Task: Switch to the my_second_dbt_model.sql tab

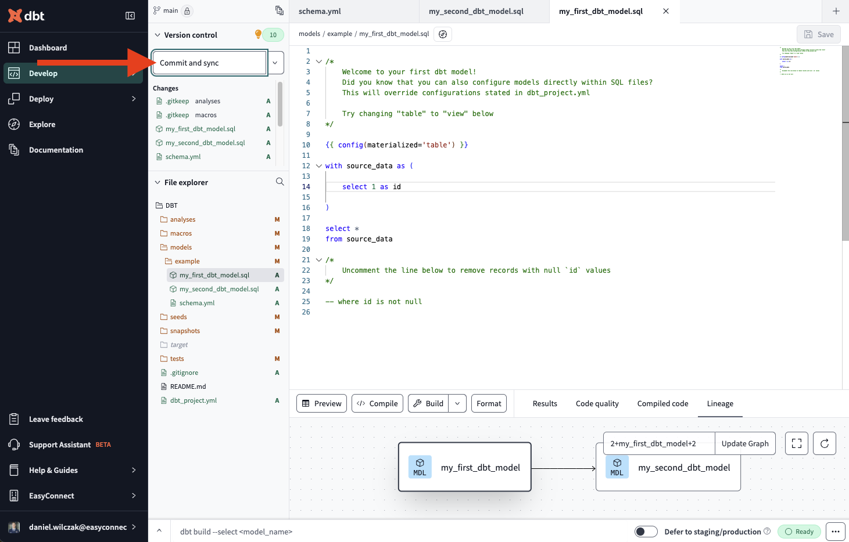Action: pos(484,11)
